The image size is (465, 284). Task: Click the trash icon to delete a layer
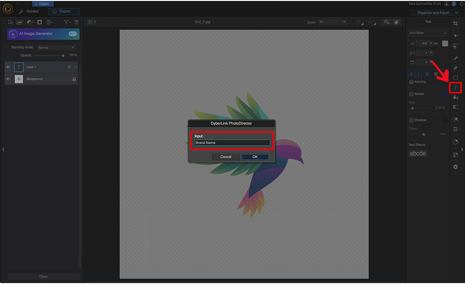pyautogui.click(x=76, y=22)
